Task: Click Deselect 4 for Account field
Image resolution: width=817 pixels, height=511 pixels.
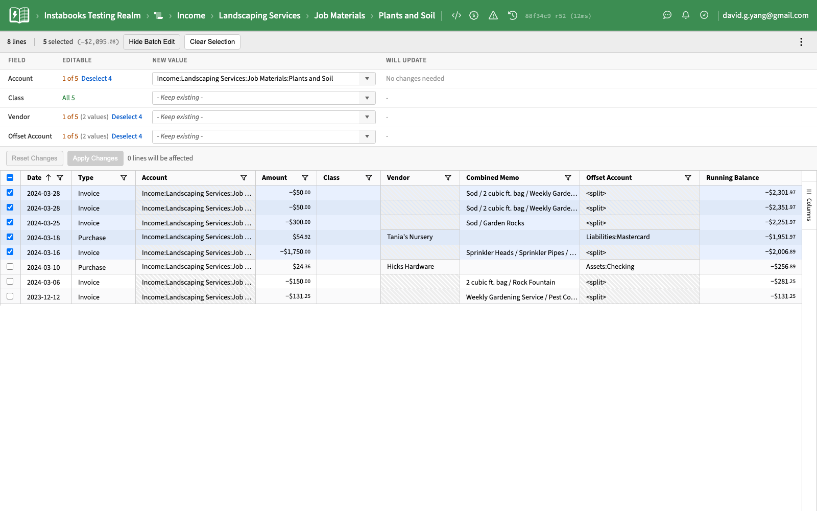Action: pos(97,79)
